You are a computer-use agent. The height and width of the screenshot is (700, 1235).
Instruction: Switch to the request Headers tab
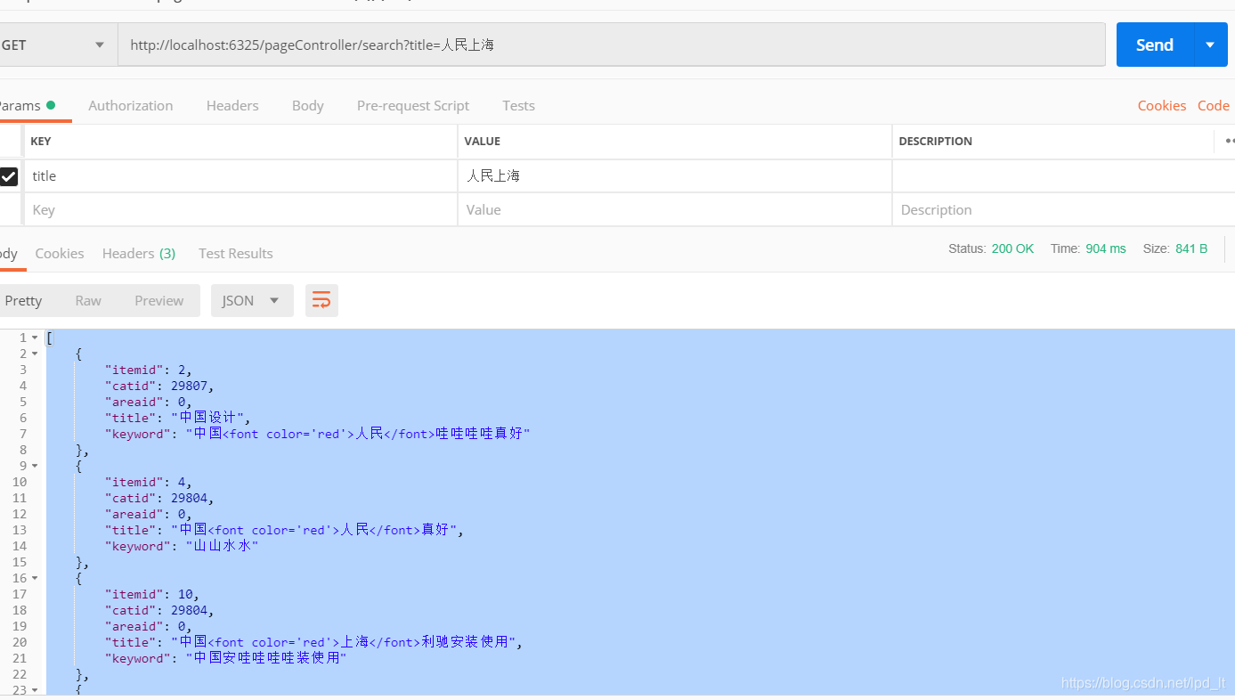pos(232,105)
